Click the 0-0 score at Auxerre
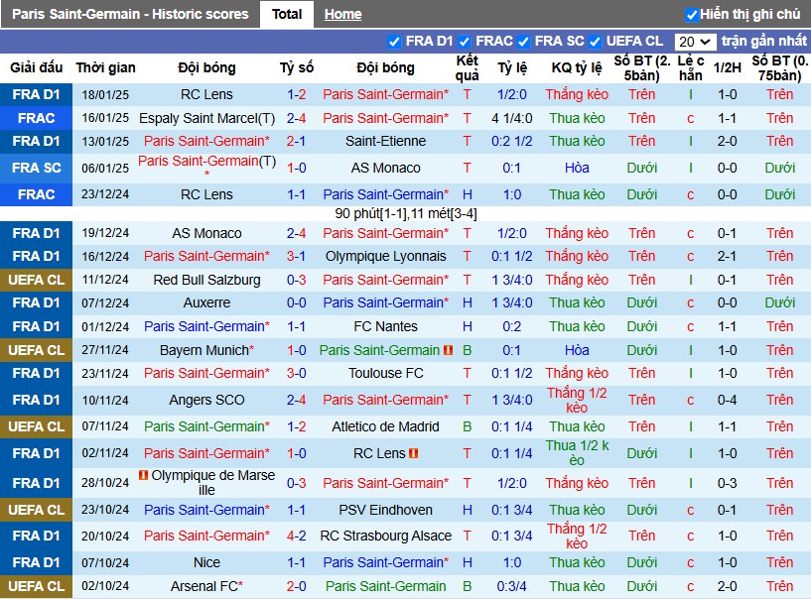 click(x=297, y=302)
